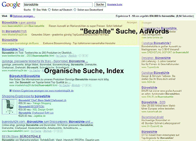Click the Google logo

pos(11,5)
